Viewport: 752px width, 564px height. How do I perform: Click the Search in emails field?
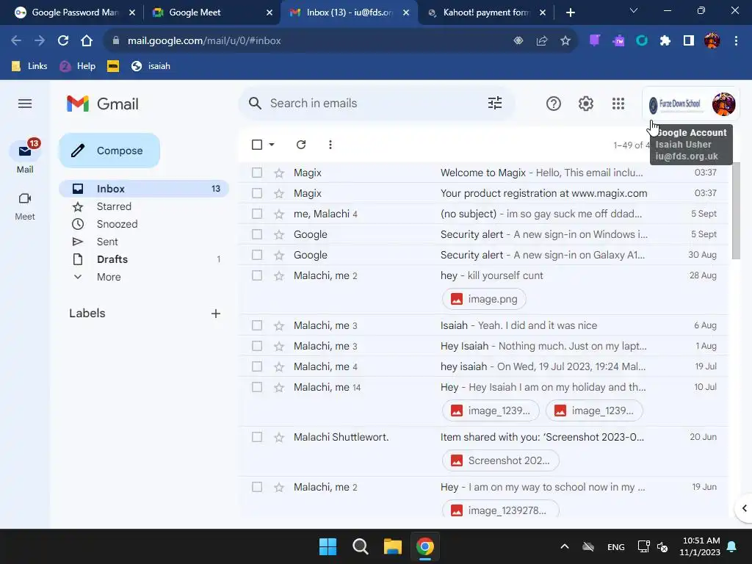tap(377, 103)
